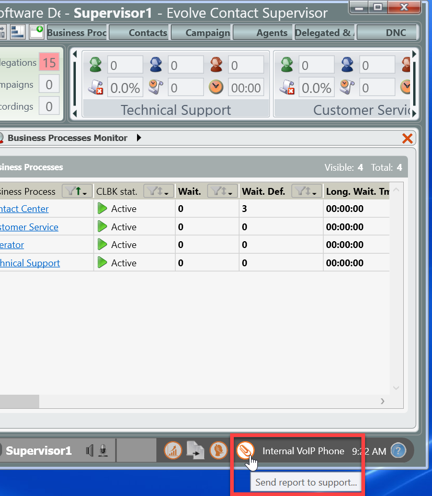Open the Technical Support business process link
Screen dimensions: 432x496
click(x=30, y=263)
